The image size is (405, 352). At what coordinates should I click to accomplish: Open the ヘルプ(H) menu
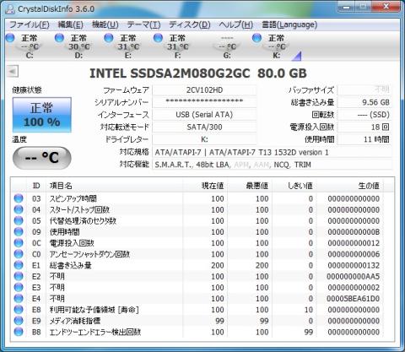[x=235, y=24]
